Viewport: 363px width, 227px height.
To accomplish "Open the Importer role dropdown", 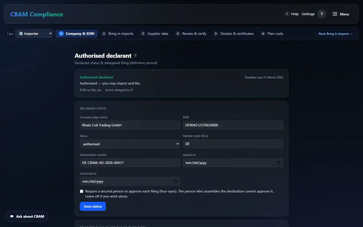I will [x=34, y=34].
